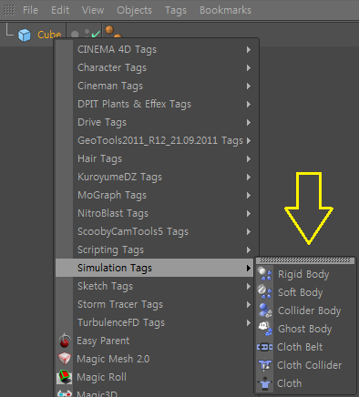Expand the TurbulenceFD Tags submenu
This screenshot has height=397, width=359.
155,322
